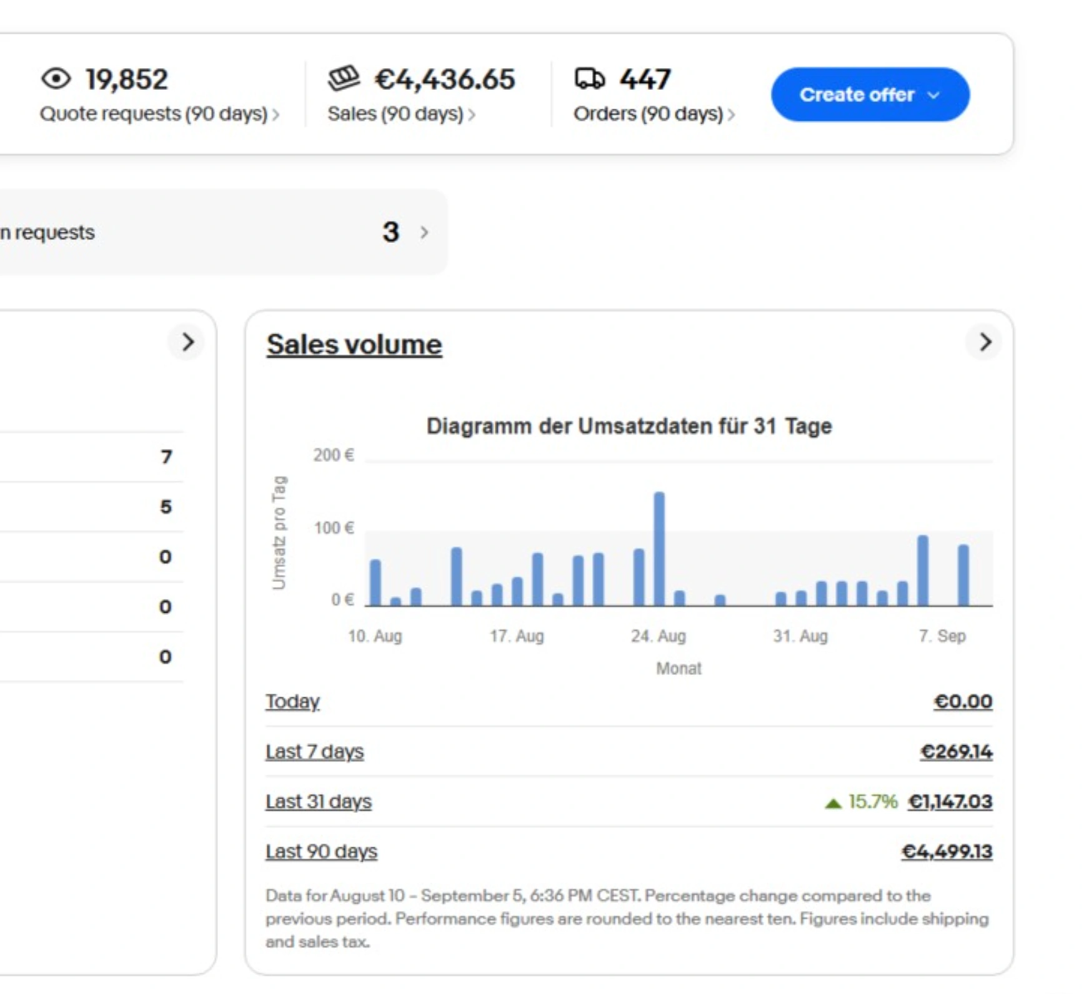
Task: Click the chevron next to requests count 3
Action: coord(424,233)
